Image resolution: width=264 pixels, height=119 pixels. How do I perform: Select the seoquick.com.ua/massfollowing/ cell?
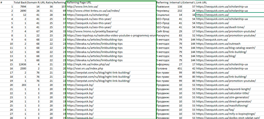[x=230, y=106]
